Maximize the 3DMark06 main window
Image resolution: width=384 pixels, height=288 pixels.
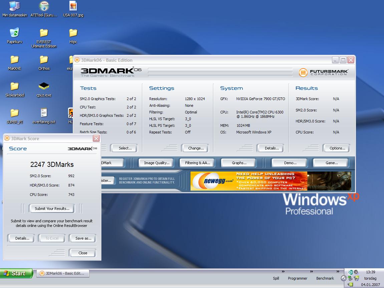343,60
